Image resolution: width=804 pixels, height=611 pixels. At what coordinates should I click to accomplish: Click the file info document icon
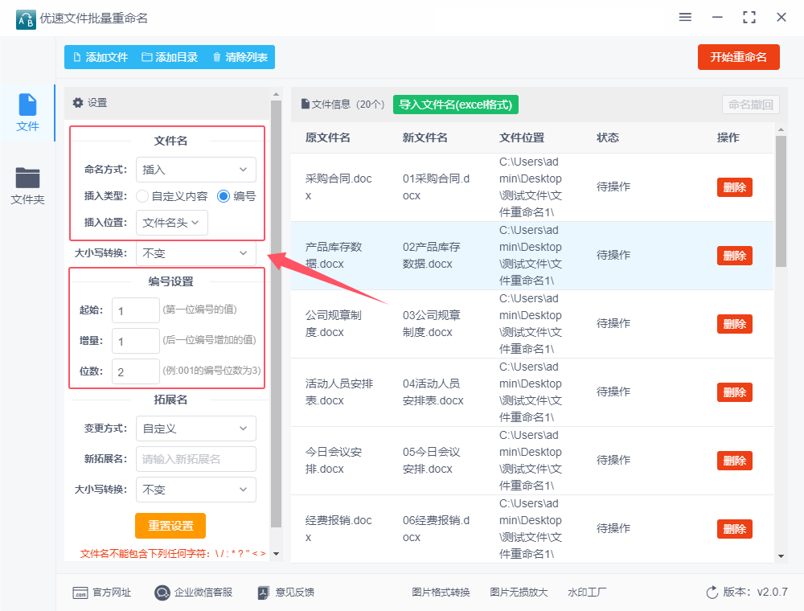(x=306, y=104)
